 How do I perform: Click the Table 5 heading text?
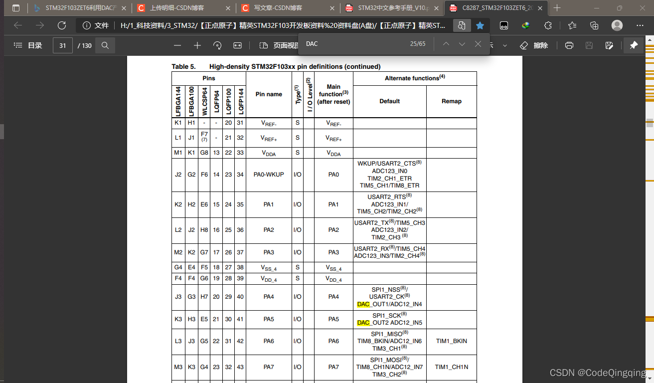click(276, 66)
